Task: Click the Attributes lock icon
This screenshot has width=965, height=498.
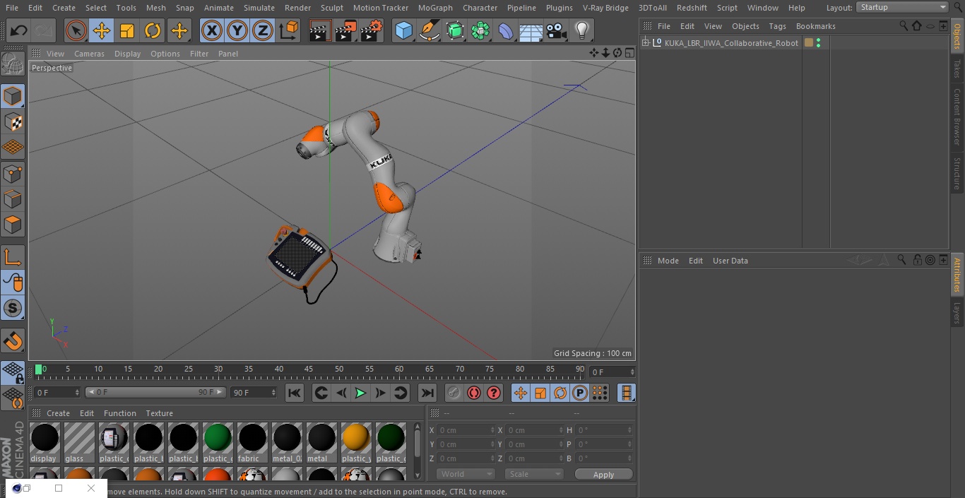Action: [917, 261]
